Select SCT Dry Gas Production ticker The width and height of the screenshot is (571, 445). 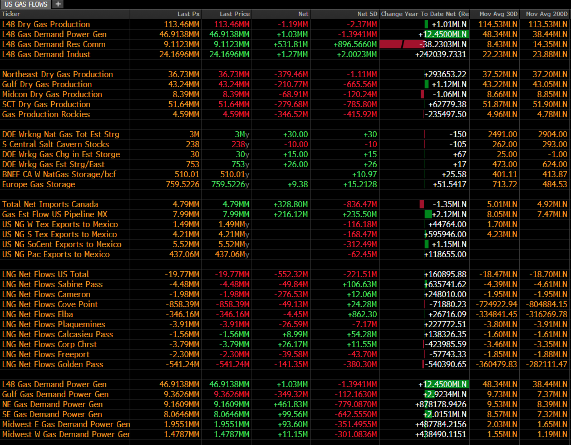click(x=46, y=104)
